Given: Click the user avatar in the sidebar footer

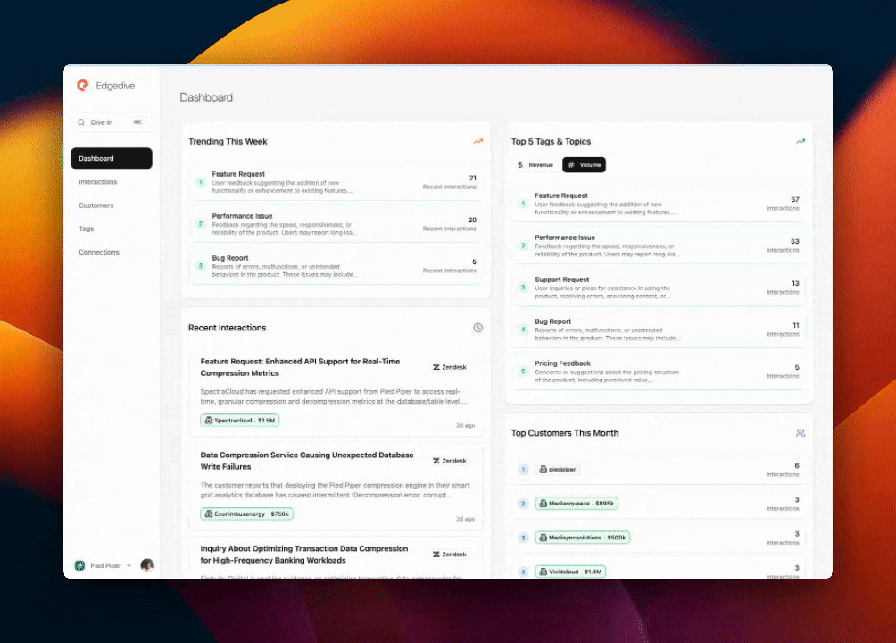Looking at the screenshot, I should tap(147, 565).
